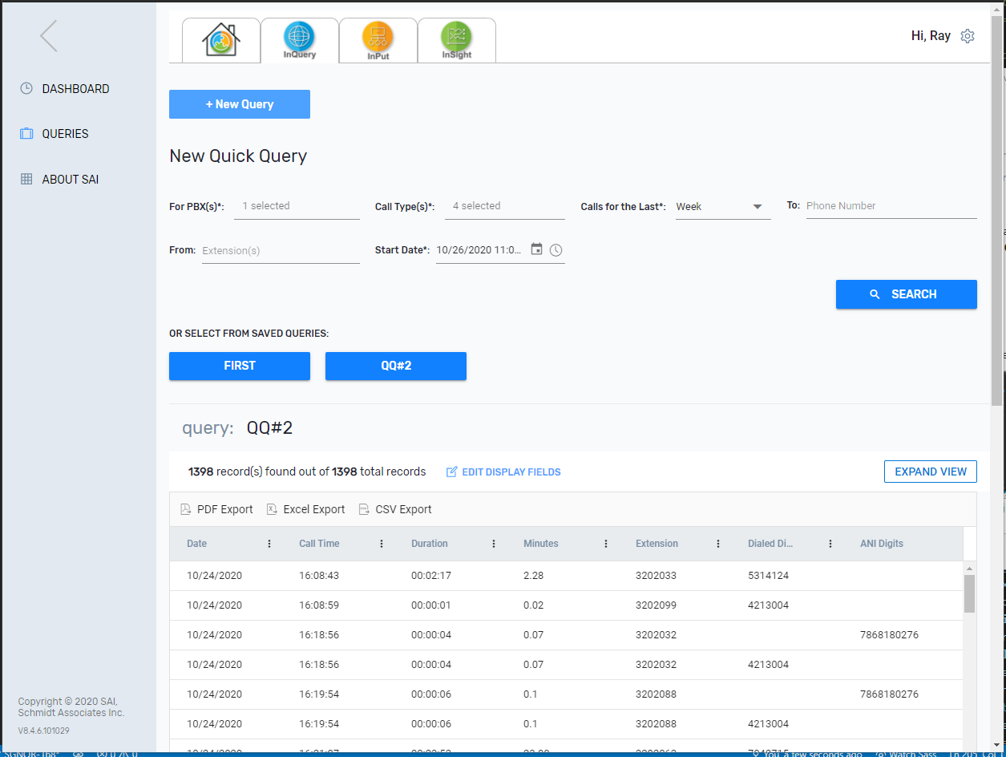The image size is (1006, 757).
Task: Export results via CSV Export
Action: (x=395, y=509)
